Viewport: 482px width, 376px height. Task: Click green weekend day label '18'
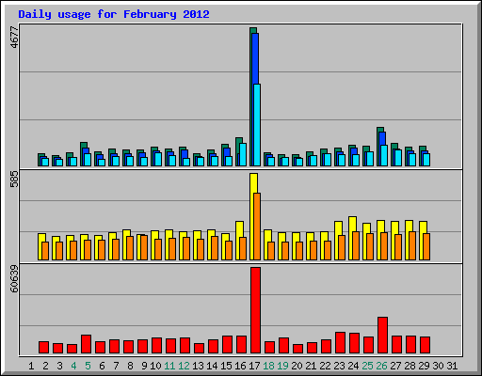[268, 366]
